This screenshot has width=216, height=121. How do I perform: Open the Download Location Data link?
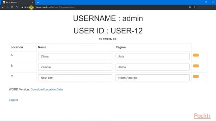47,89
